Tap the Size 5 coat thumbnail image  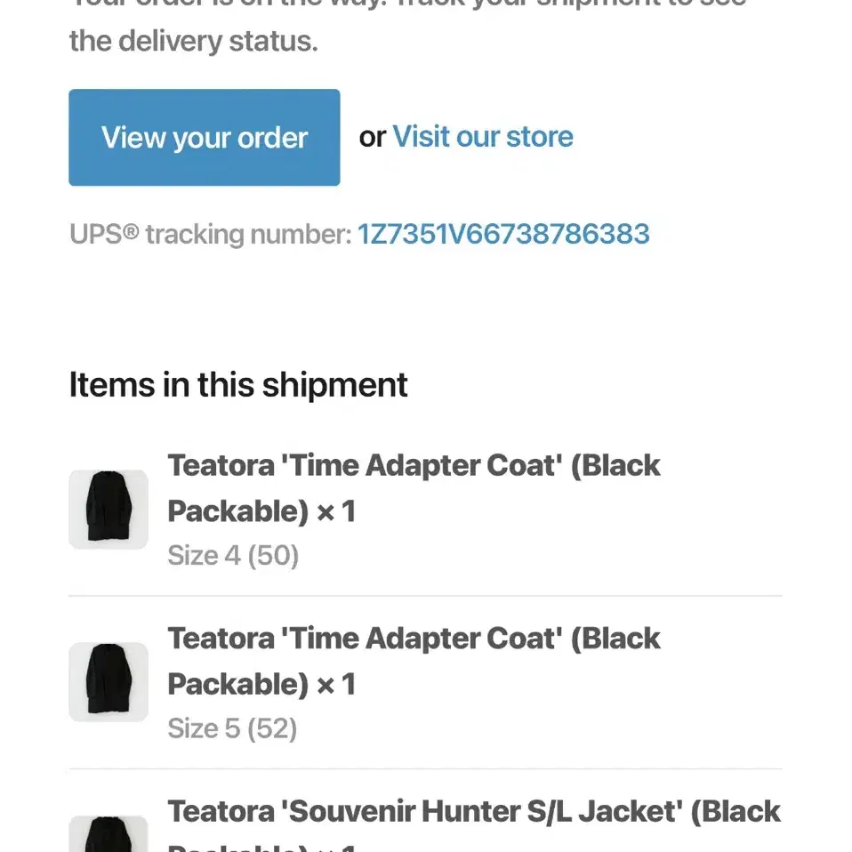click(109, 682)
